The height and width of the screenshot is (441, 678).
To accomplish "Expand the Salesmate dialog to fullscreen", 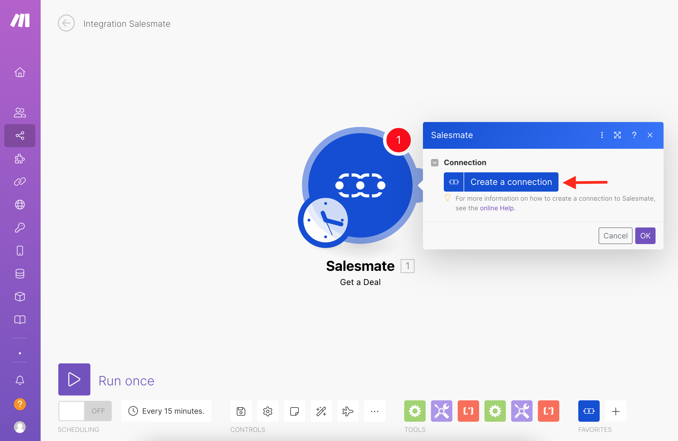I will click(x=617, y=135).
